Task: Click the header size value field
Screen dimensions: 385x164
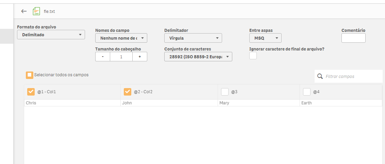Action: point(121,57)
